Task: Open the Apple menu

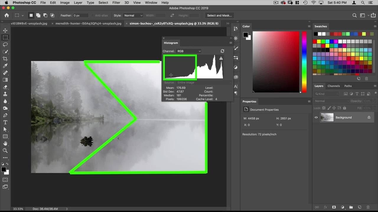Action: tap(6, 3)
